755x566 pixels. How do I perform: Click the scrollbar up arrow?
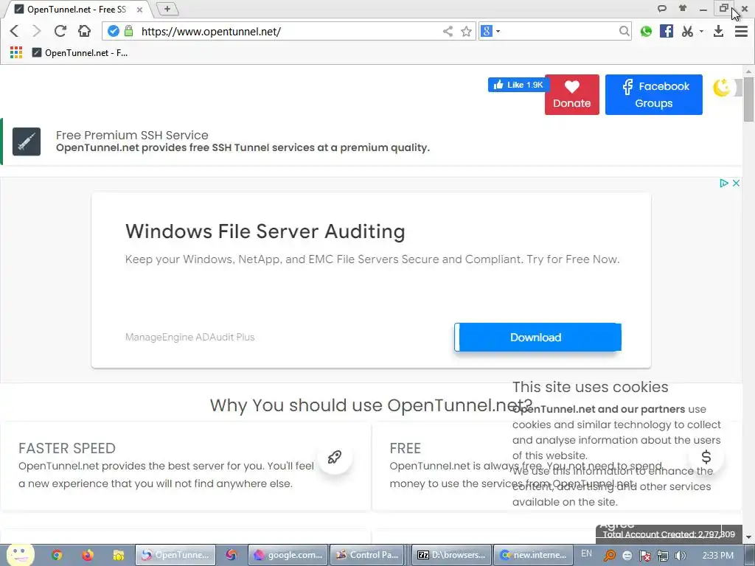click(748, 71)
